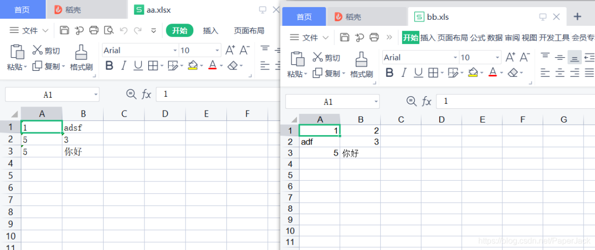Click borders icon in bb.xls window

433,73
